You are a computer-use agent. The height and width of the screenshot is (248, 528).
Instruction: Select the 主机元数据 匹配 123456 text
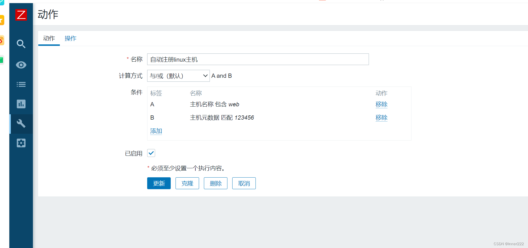click(222, 118)
